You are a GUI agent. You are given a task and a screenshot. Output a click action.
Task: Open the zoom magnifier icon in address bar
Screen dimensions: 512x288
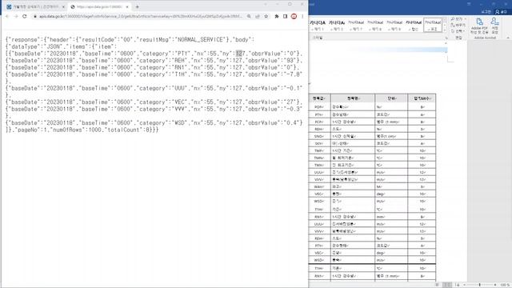coord(249,16)
